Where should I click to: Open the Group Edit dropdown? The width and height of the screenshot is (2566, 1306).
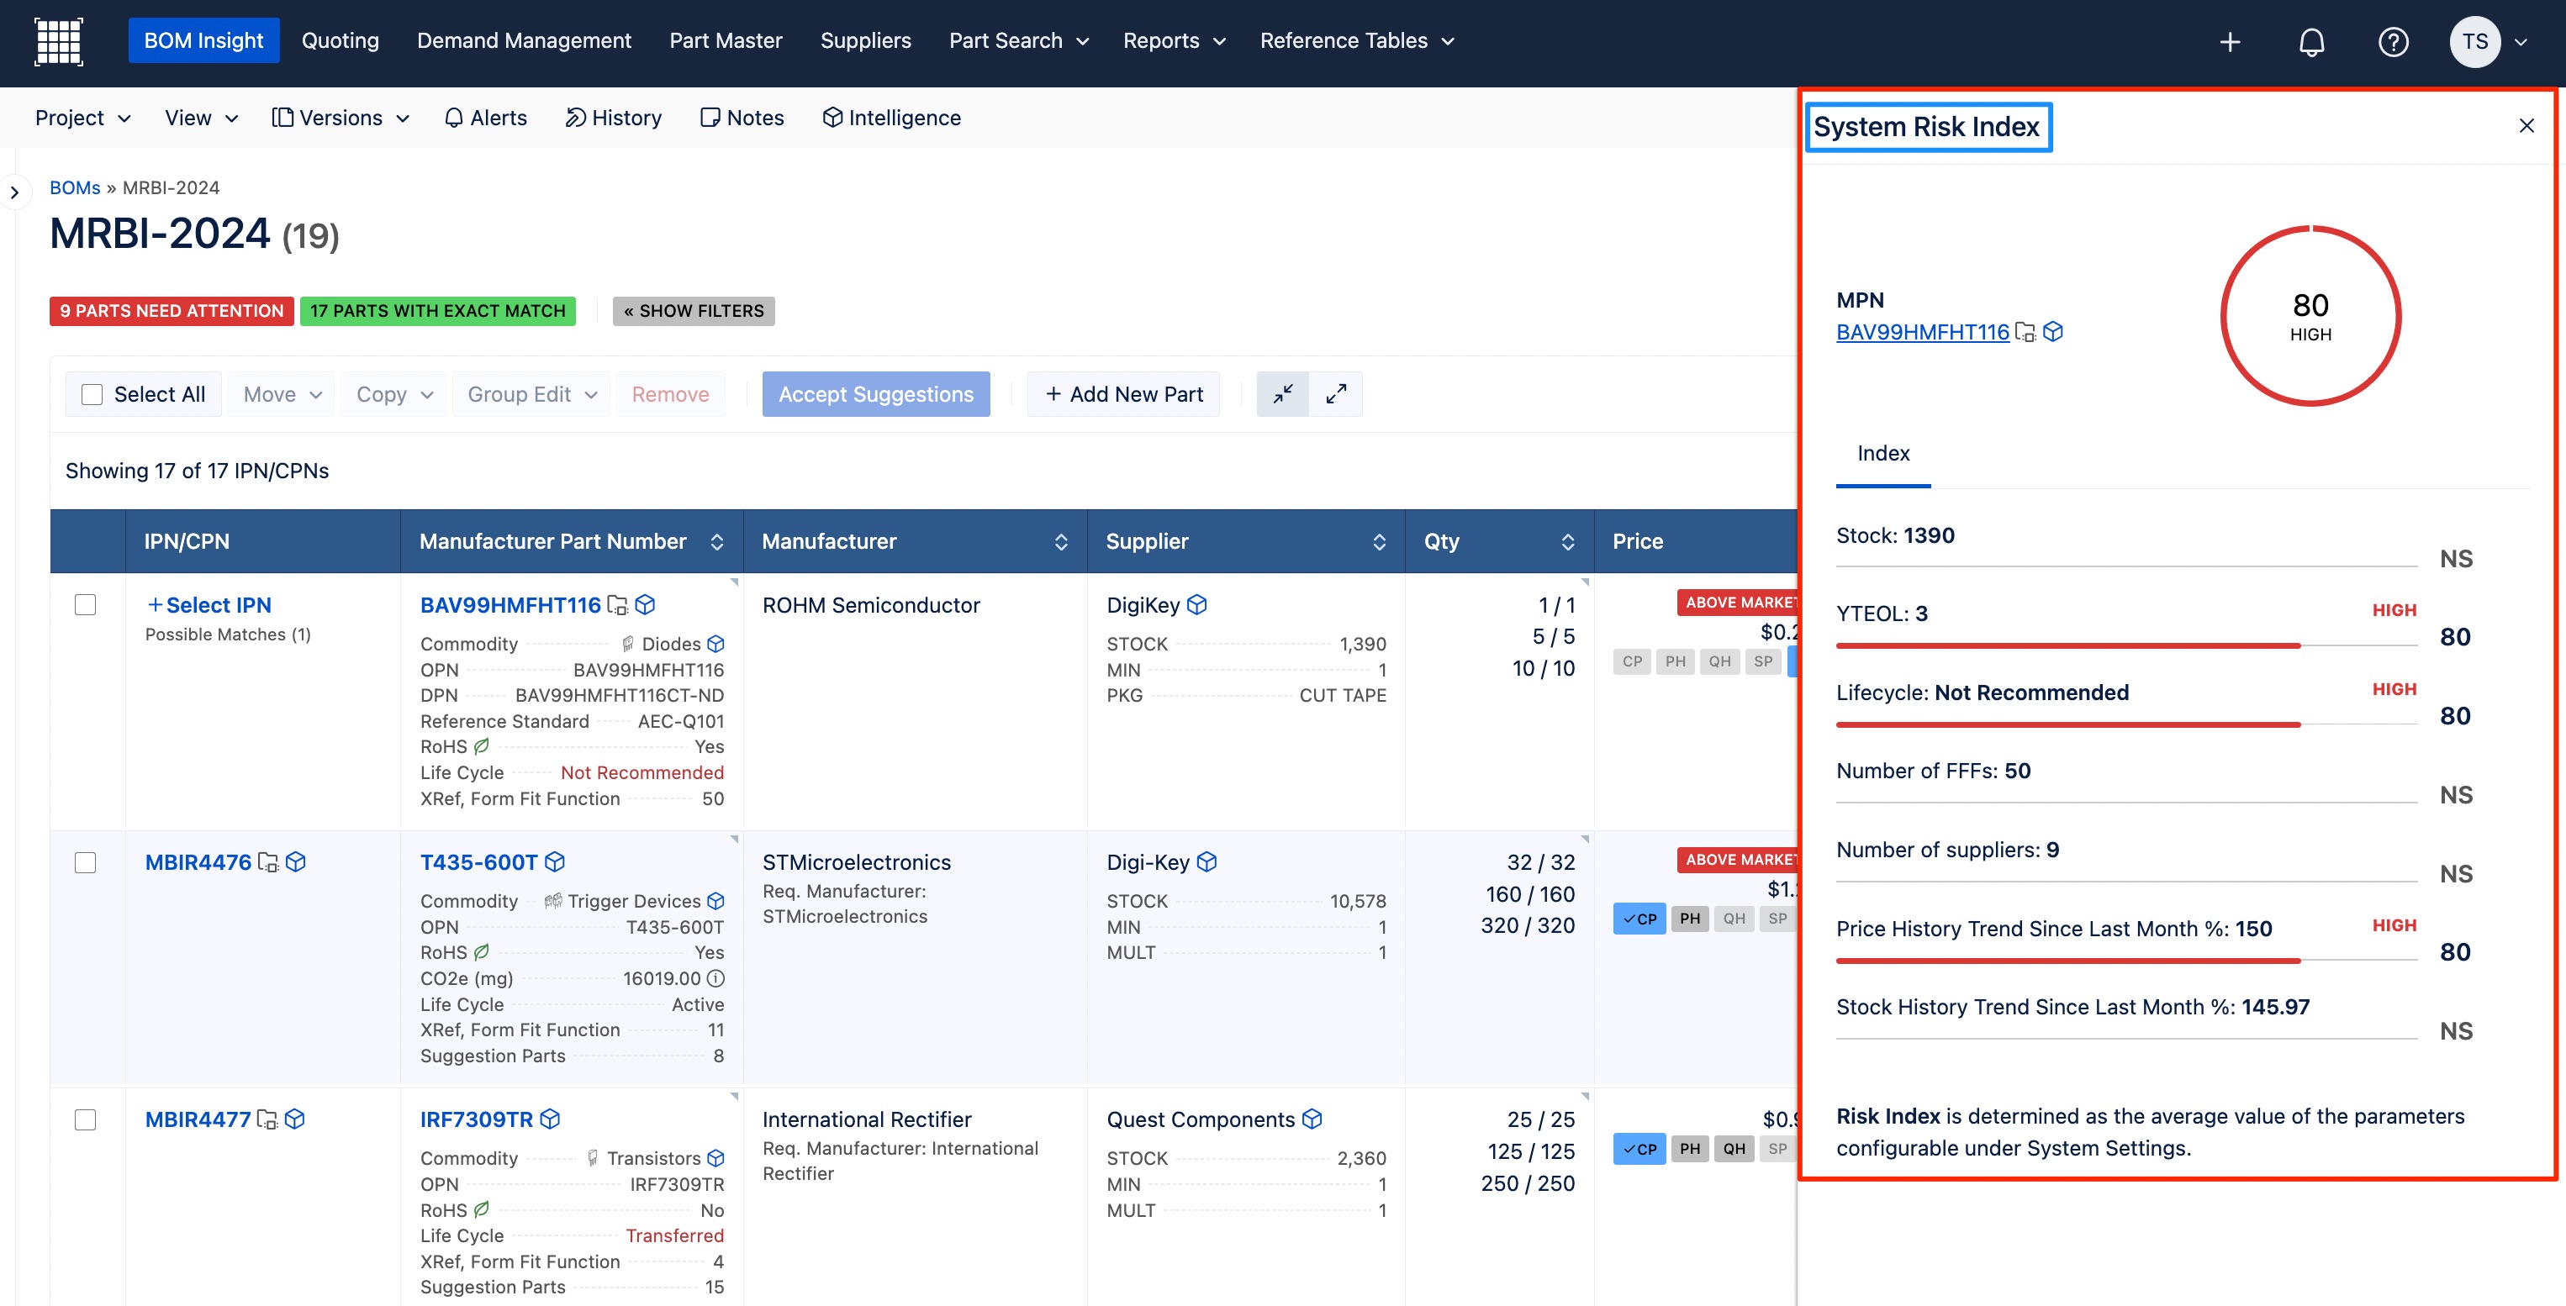pyautogui.click(x=531, y=394)
